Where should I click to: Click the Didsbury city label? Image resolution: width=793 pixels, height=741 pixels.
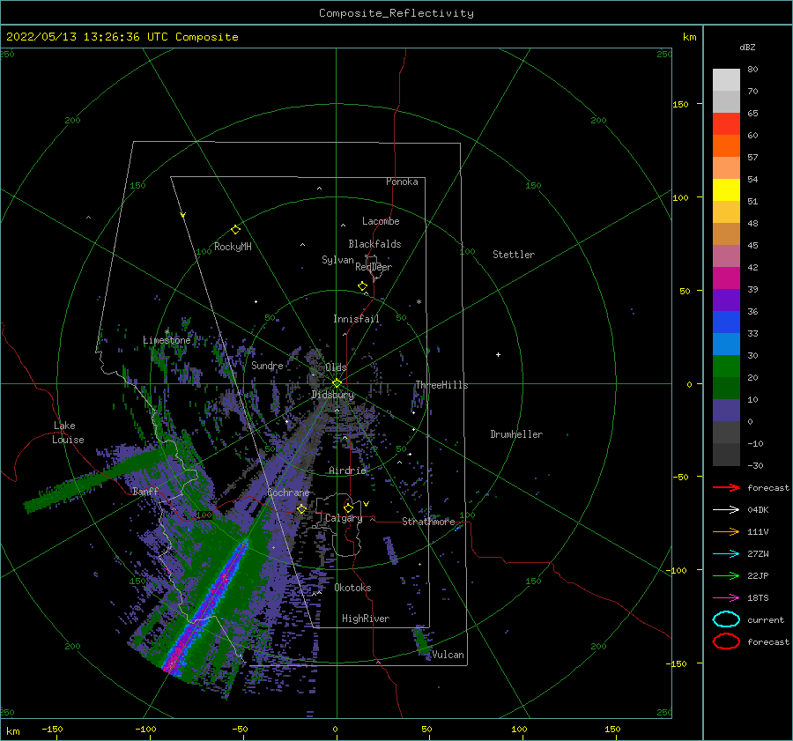click(332, 395)
